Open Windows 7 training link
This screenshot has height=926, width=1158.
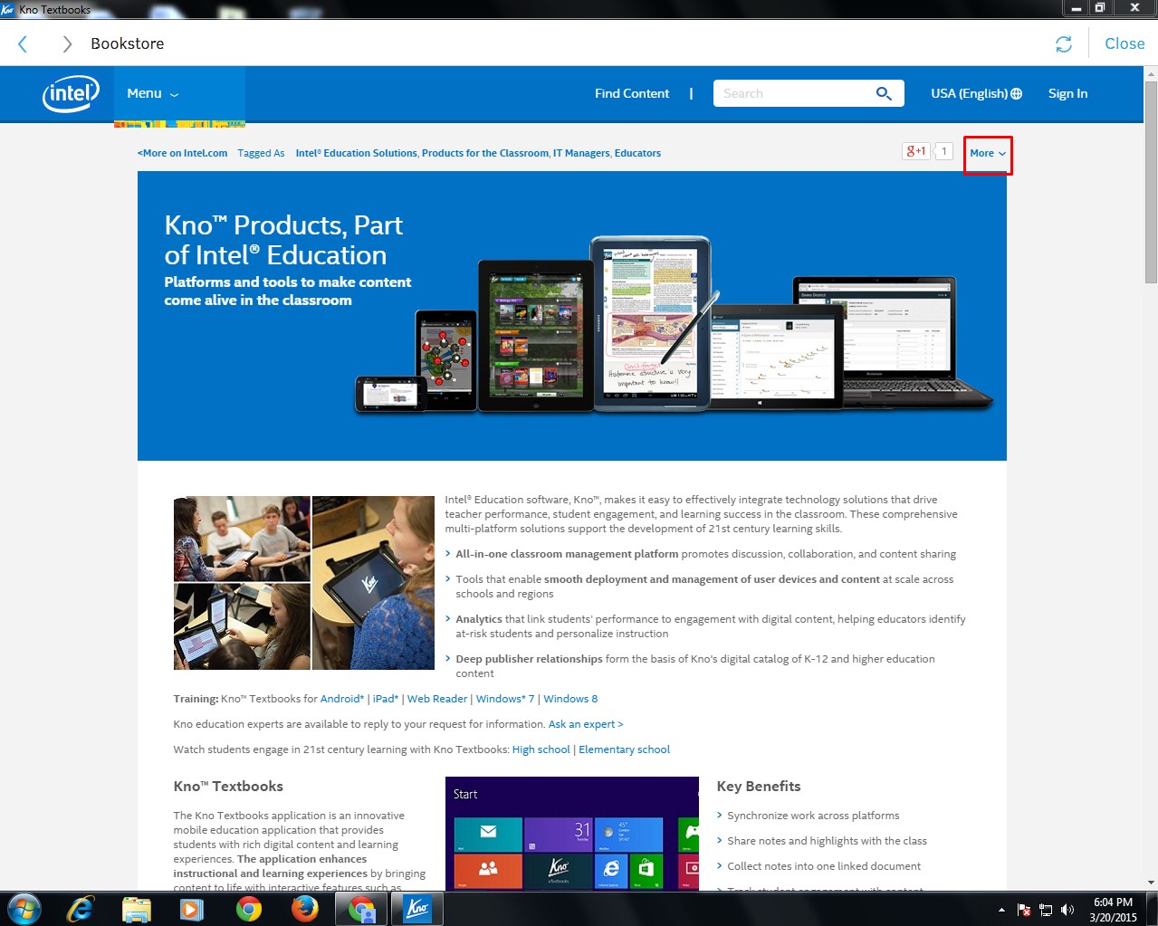(505, 699)
